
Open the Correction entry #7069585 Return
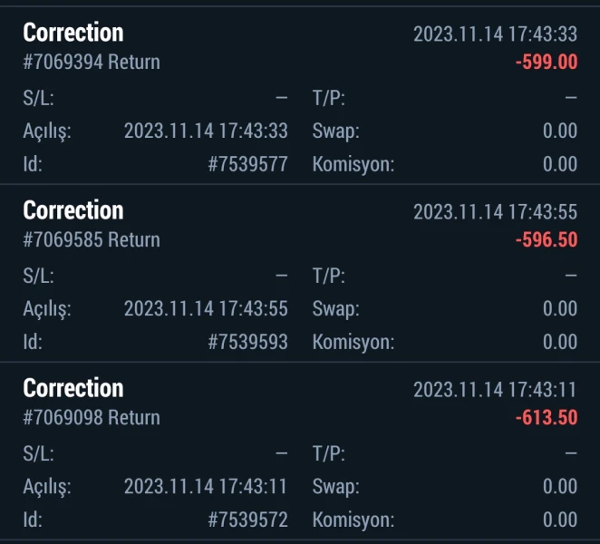[x=91, y=240]
